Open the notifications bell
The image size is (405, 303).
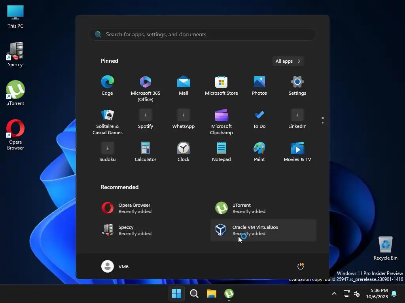pyautogui.click(x=394, y=294)
